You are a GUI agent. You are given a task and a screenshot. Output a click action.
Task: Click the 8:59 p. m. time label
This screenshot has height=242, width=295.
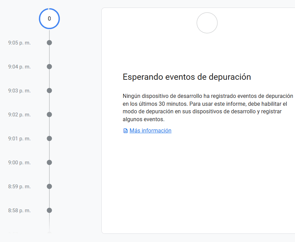pos(20,187)
